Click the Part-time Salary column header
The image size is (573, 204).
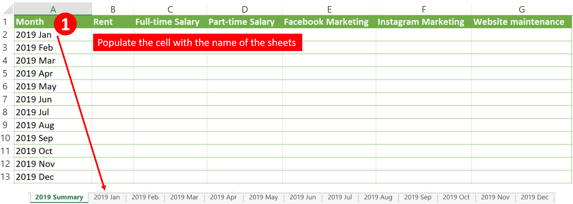click(242, 22)
